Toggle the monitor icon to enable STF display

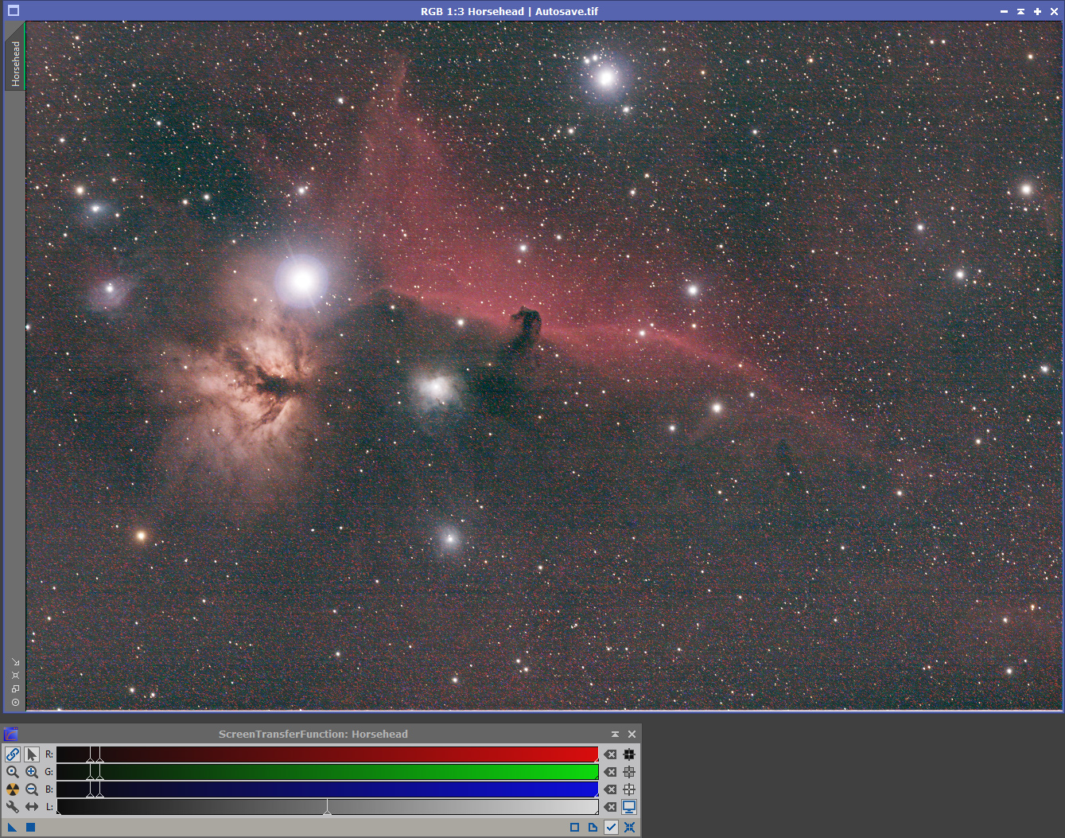point(629,807)
